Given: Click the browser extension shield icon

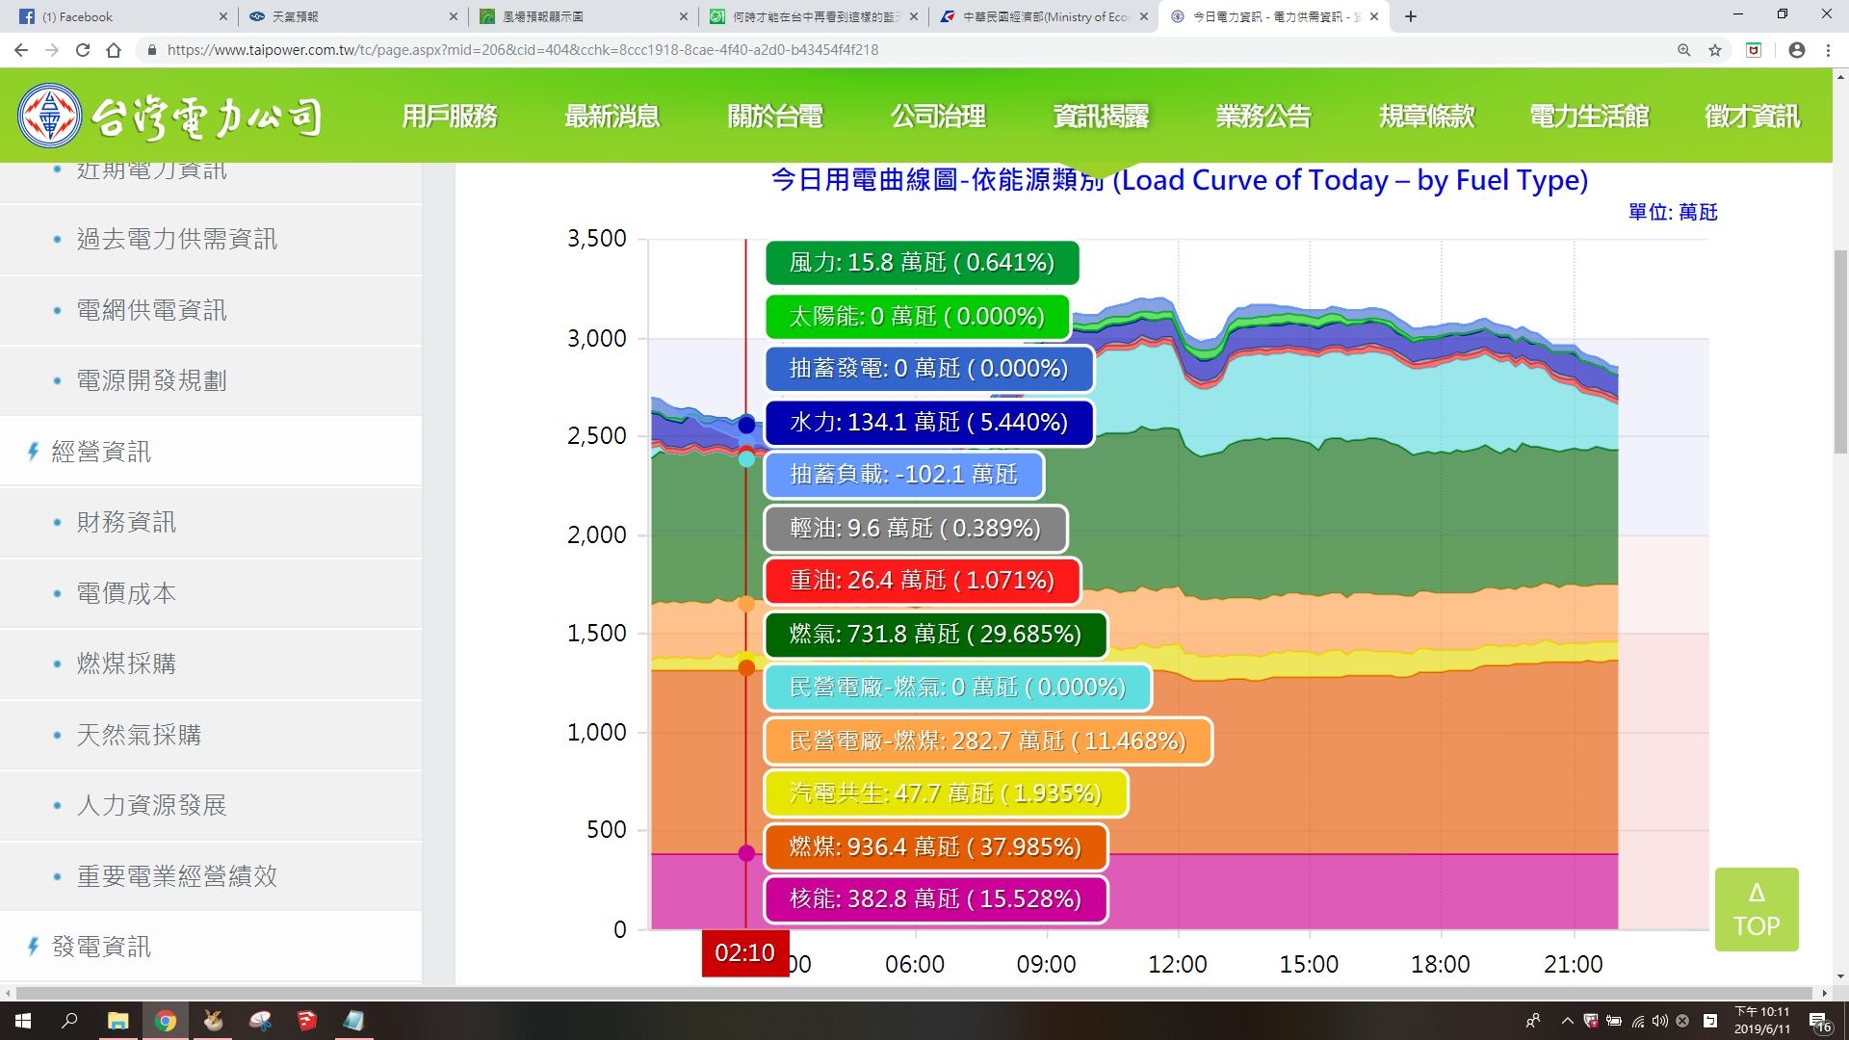Looking at the screenshot, I should click(x=1754, y=50).
